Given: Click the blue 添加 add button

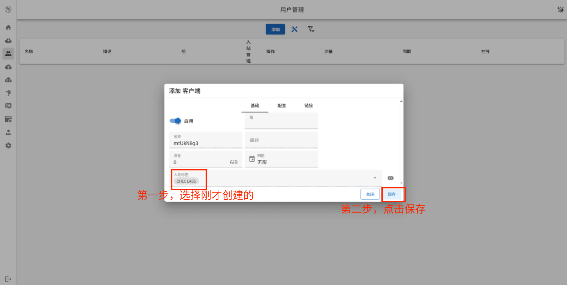Looking at the screenshot, I should pyautogui.click(x=275, y=29).
